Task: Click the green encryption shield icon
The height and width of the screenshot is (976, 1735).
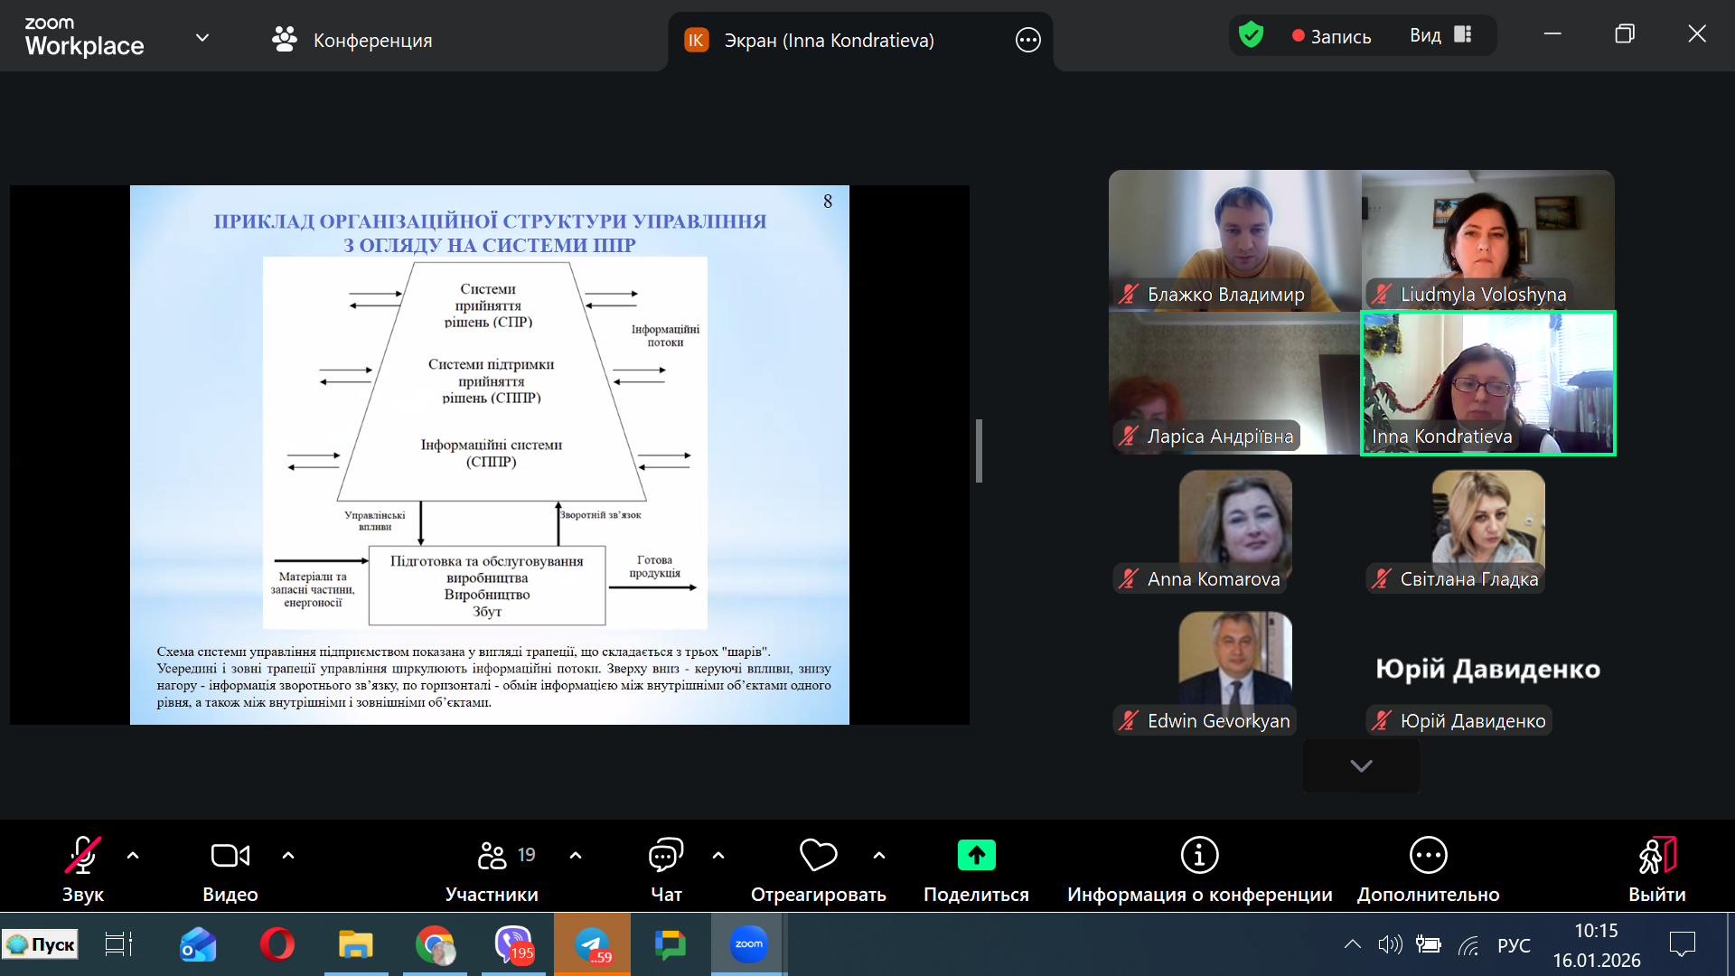Action: [x=1251, y=35]
